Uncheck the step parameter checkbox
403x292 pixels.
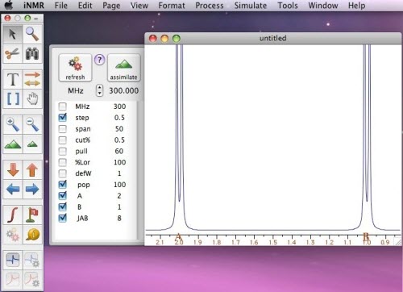[x=63, y=118]
